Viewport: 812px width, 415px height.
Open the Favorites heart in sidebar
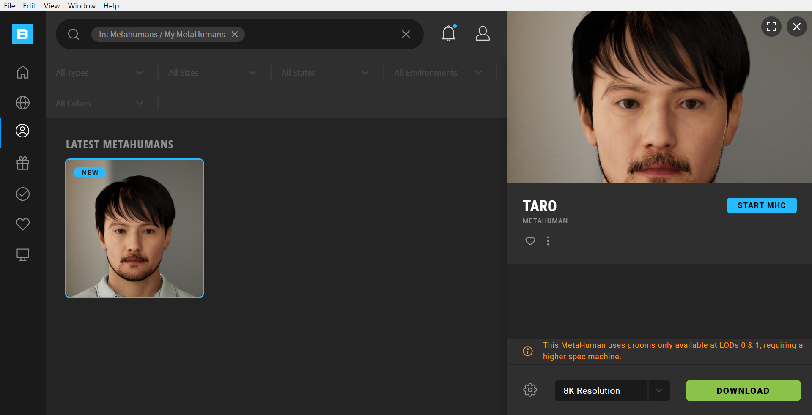23,224
